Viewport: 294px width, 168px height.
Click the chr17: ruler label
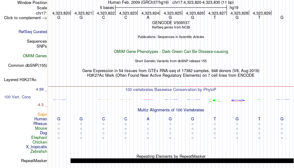(41, 13)
